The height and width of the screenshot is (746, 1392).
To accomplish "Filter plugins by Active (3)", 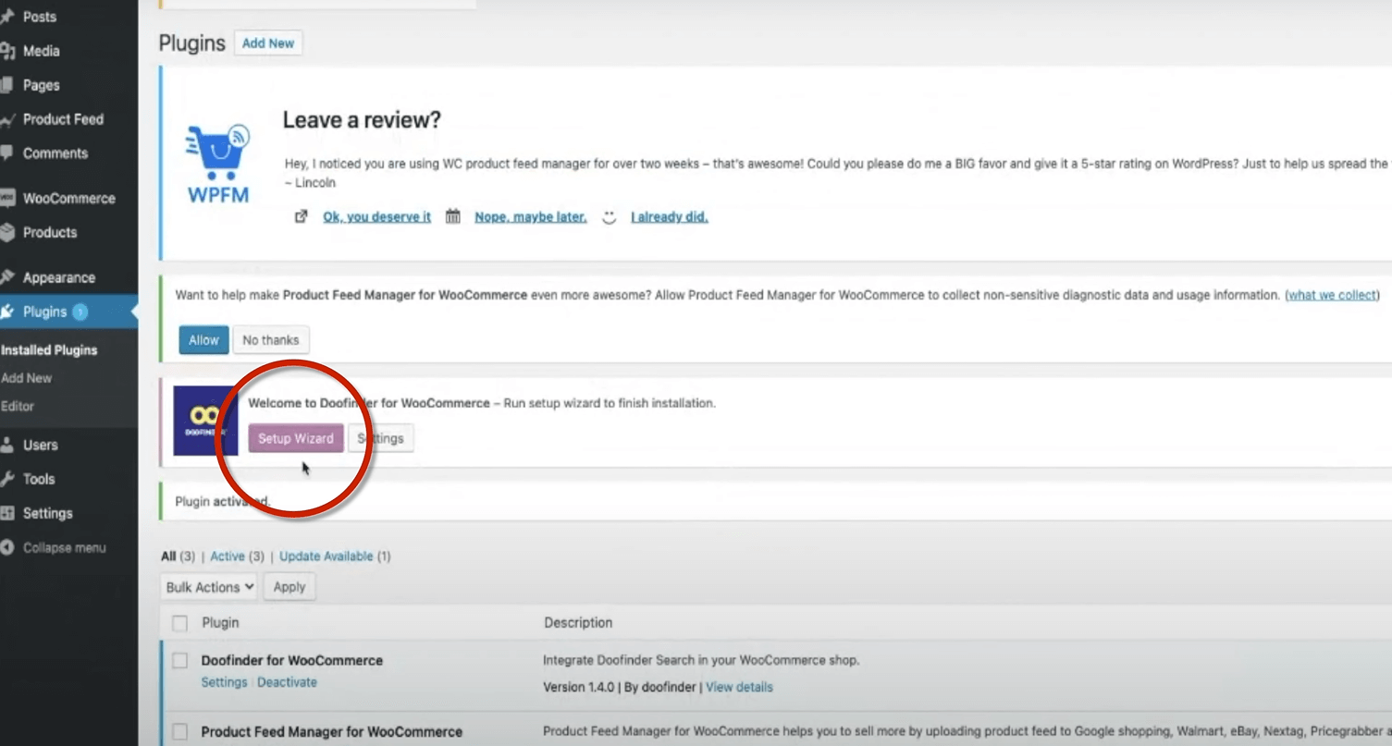I will coord(237,556).
